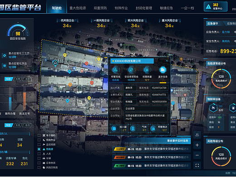The width and height of the screenshot is (236, 177).
Task: Click the 低风险企业 34 statistic
Action: tap(67, 23)
